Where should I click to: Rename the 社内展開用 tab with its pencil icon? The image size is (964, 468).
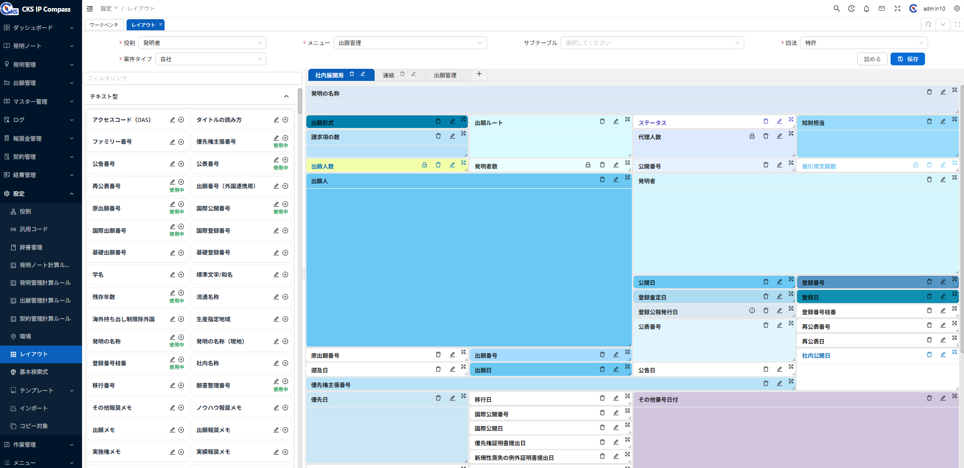(x=363, y=74)
